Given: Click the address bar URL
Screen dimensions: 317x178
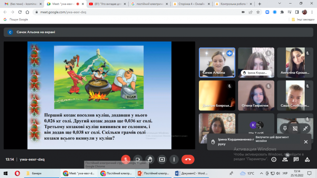Looking at the screenshot, I should pyautogui.click(x=63, y=12).
